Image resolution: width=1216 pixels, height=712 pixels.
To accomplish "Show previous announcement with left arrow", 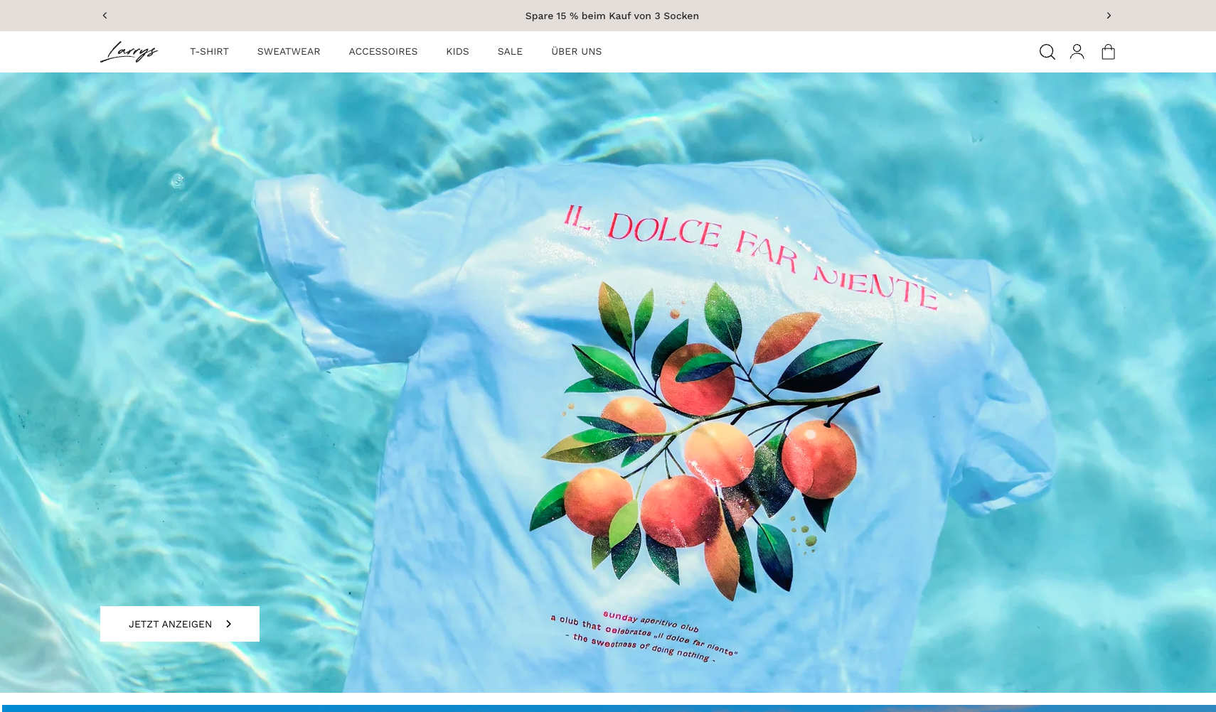I will coord(105,16).
